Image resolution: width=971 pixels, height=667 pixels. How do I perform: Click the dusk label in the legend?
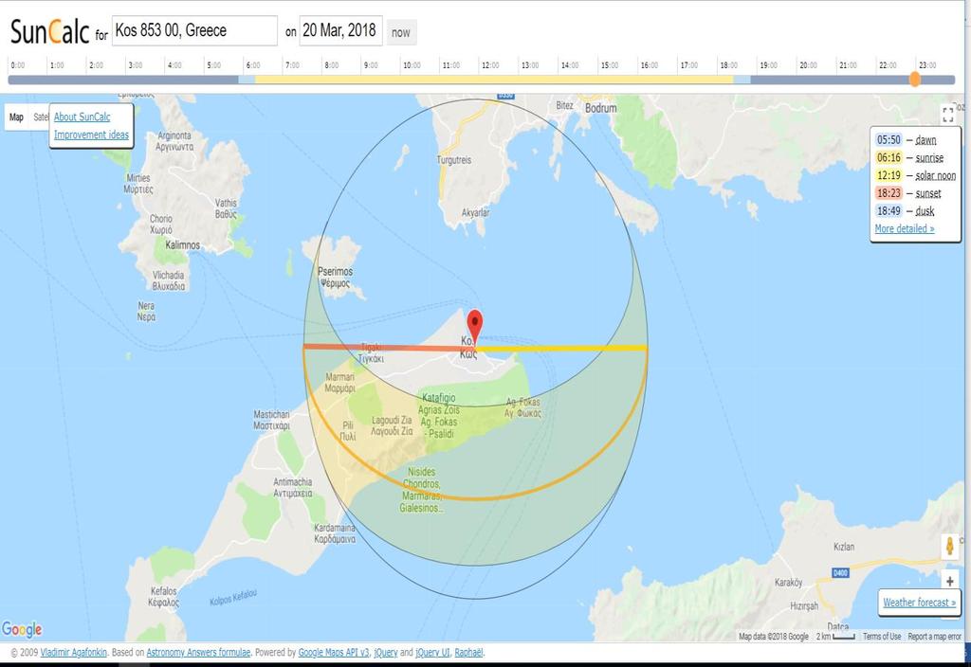click(925, 211)
